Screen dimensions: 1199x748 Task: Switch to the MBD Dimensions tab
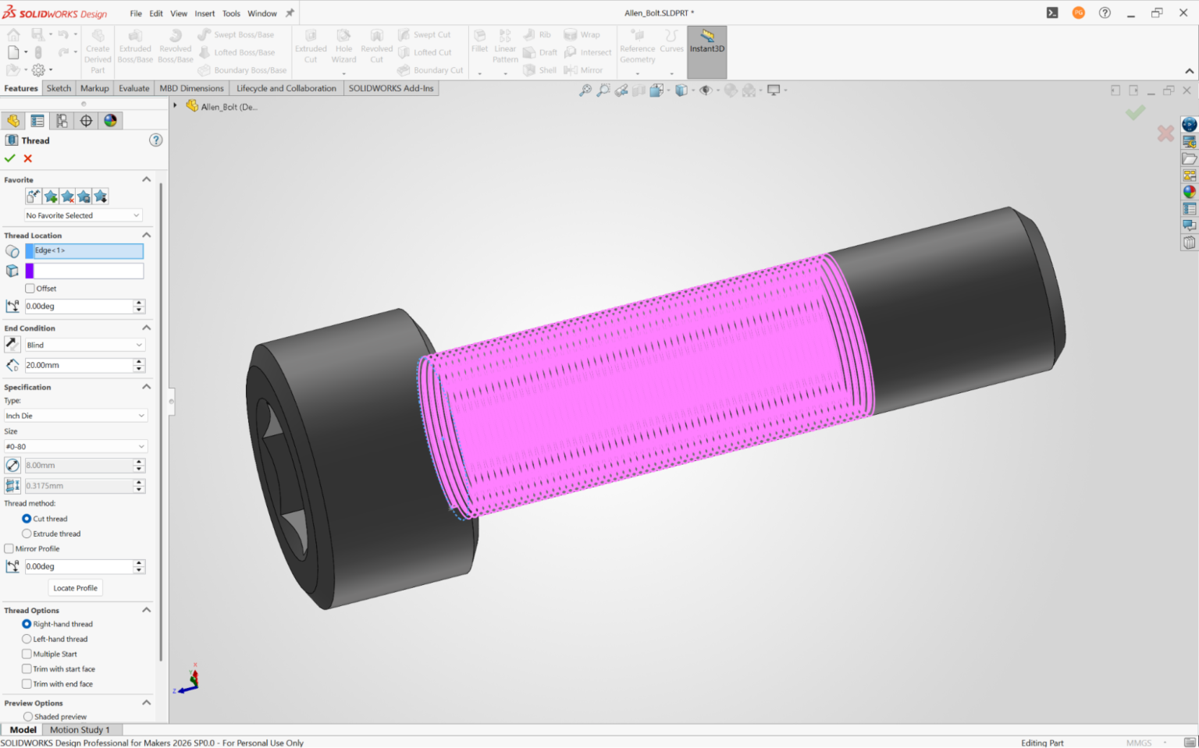tap(191, 88)
